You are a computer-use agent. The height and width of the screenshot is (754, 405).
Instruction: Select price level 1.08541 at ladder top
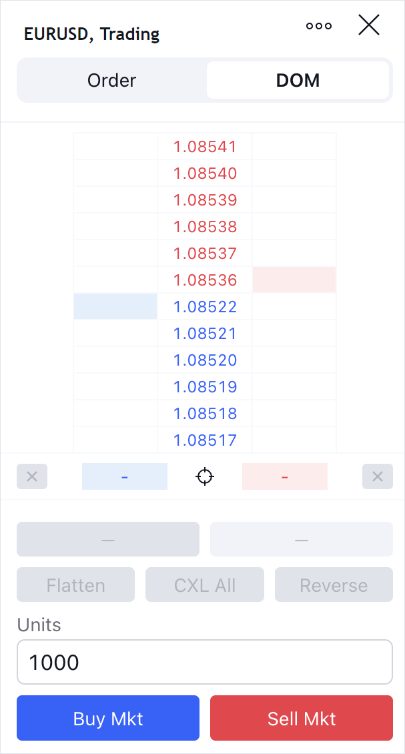(x=205, y=147)
